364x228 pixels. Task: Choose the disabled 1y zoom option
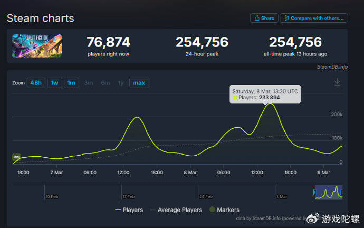(121, 83)
